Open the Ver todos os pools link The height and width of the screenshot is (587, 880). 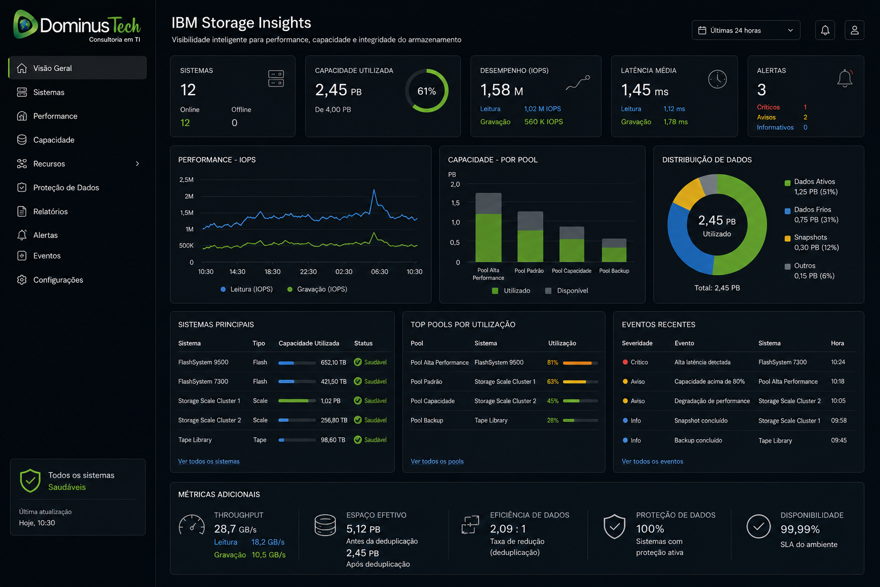[437, 461]
